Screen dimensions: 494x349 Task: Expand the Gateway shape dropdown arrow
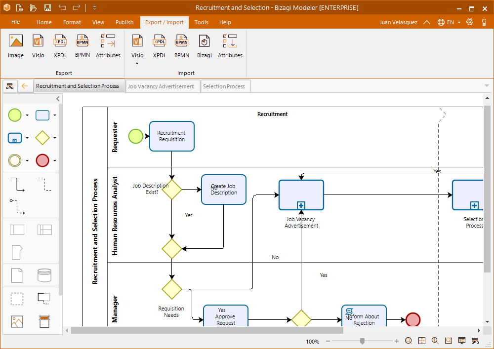(x=55, y=138)
